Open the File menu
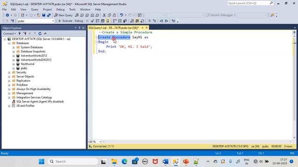Viewport: 298px width, 167px height. 4,9
